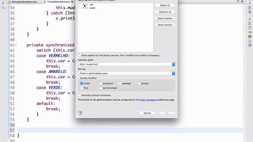Enable 'Allow setters for final fields' checkbox
253x142 pixels.
coord(79,55)
